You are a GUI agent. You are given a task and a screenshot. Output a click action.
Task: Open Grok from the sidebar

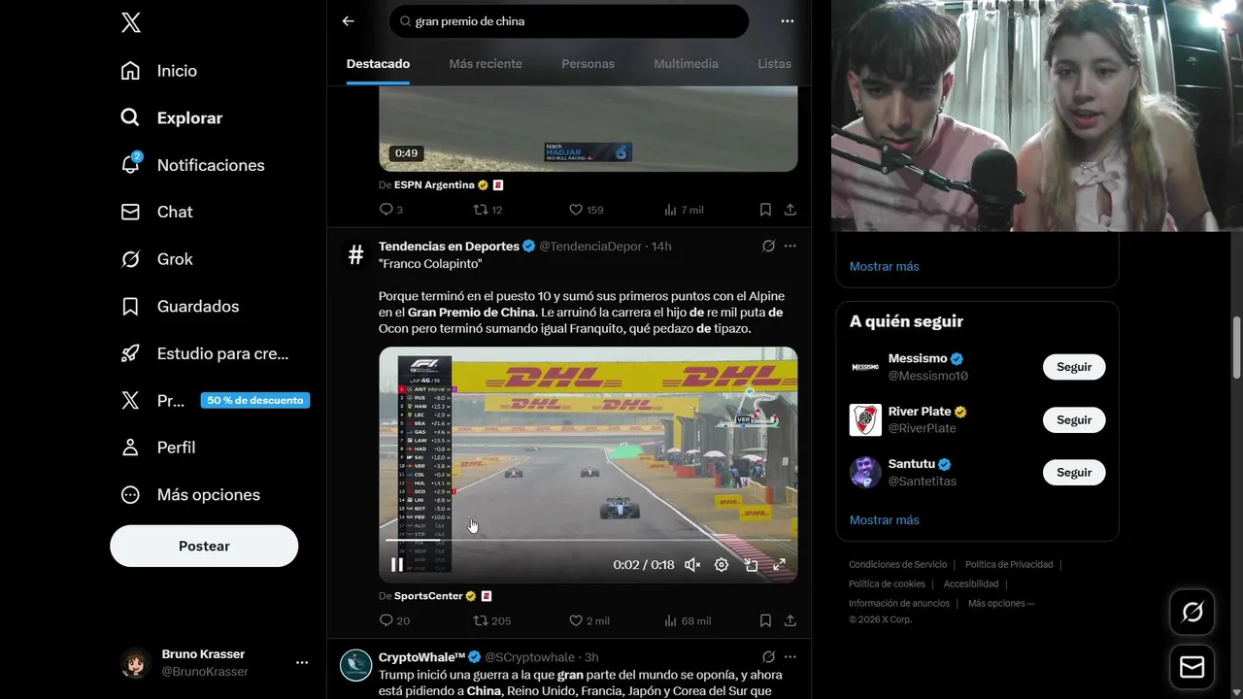click(x=156, y=259)
